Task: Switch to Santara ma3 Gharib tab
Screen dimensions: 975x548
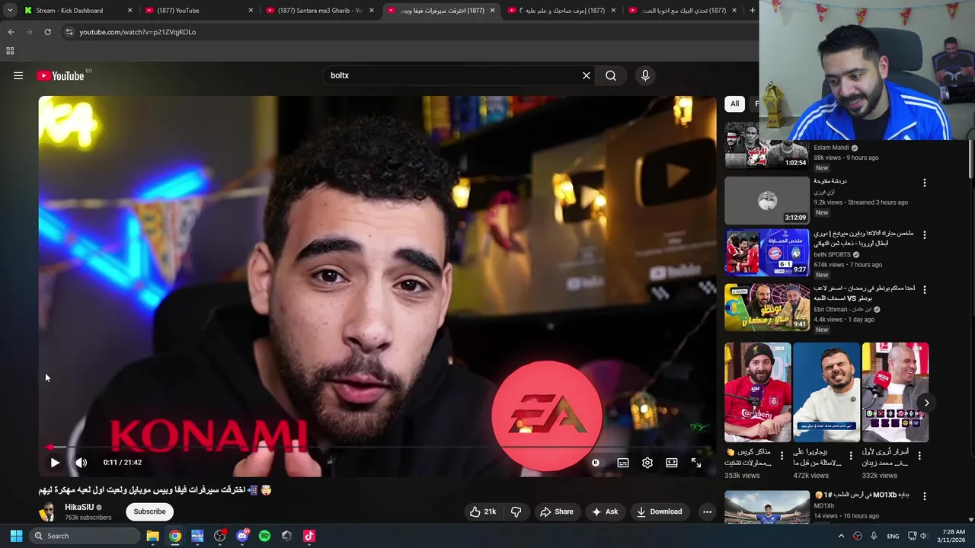Action: [320, 11]
